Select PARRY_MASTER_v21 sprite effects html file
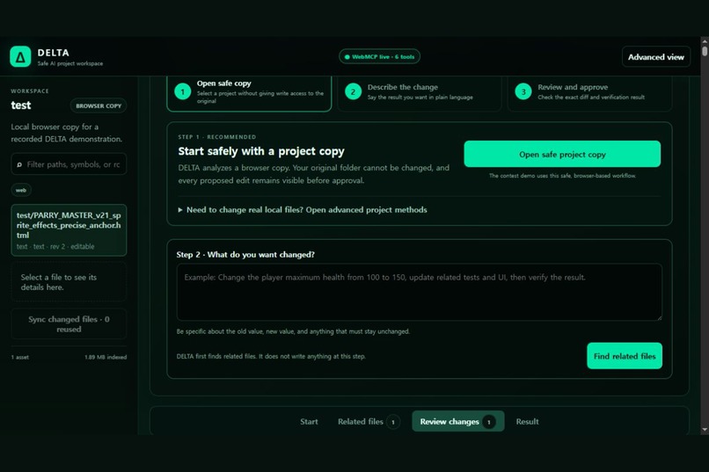Viewport: 709px width, 472px height. pyautogui.click(x=69, y=230)
